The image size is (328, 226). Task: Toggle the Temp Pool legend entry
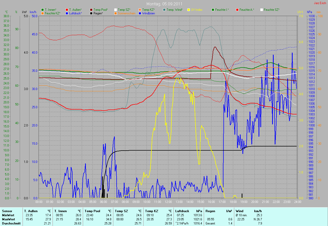click(101, 10)
